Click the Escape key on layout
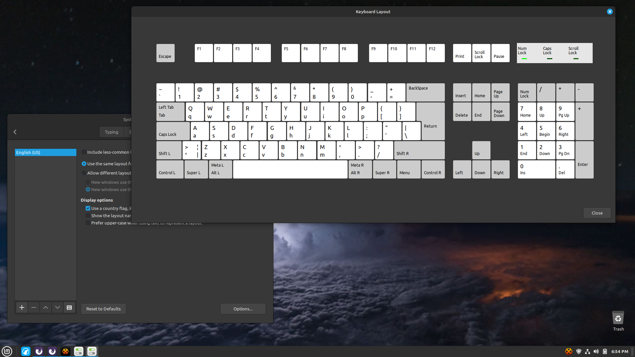The width and height of the screenshot is (635, 357). pyautogui.click(x=165, y=53)
